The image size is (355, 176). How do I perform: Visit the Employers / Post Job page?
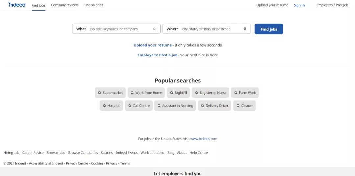tap(332, 5)
